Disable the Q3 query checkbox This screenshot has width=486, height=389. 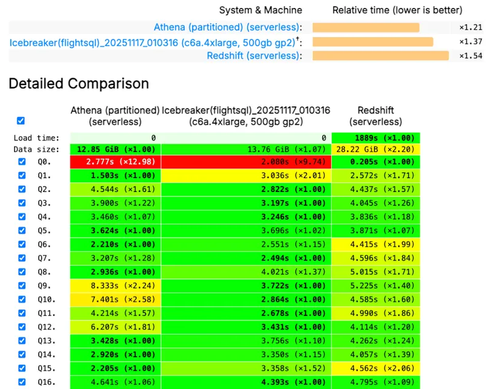[22, 202]
